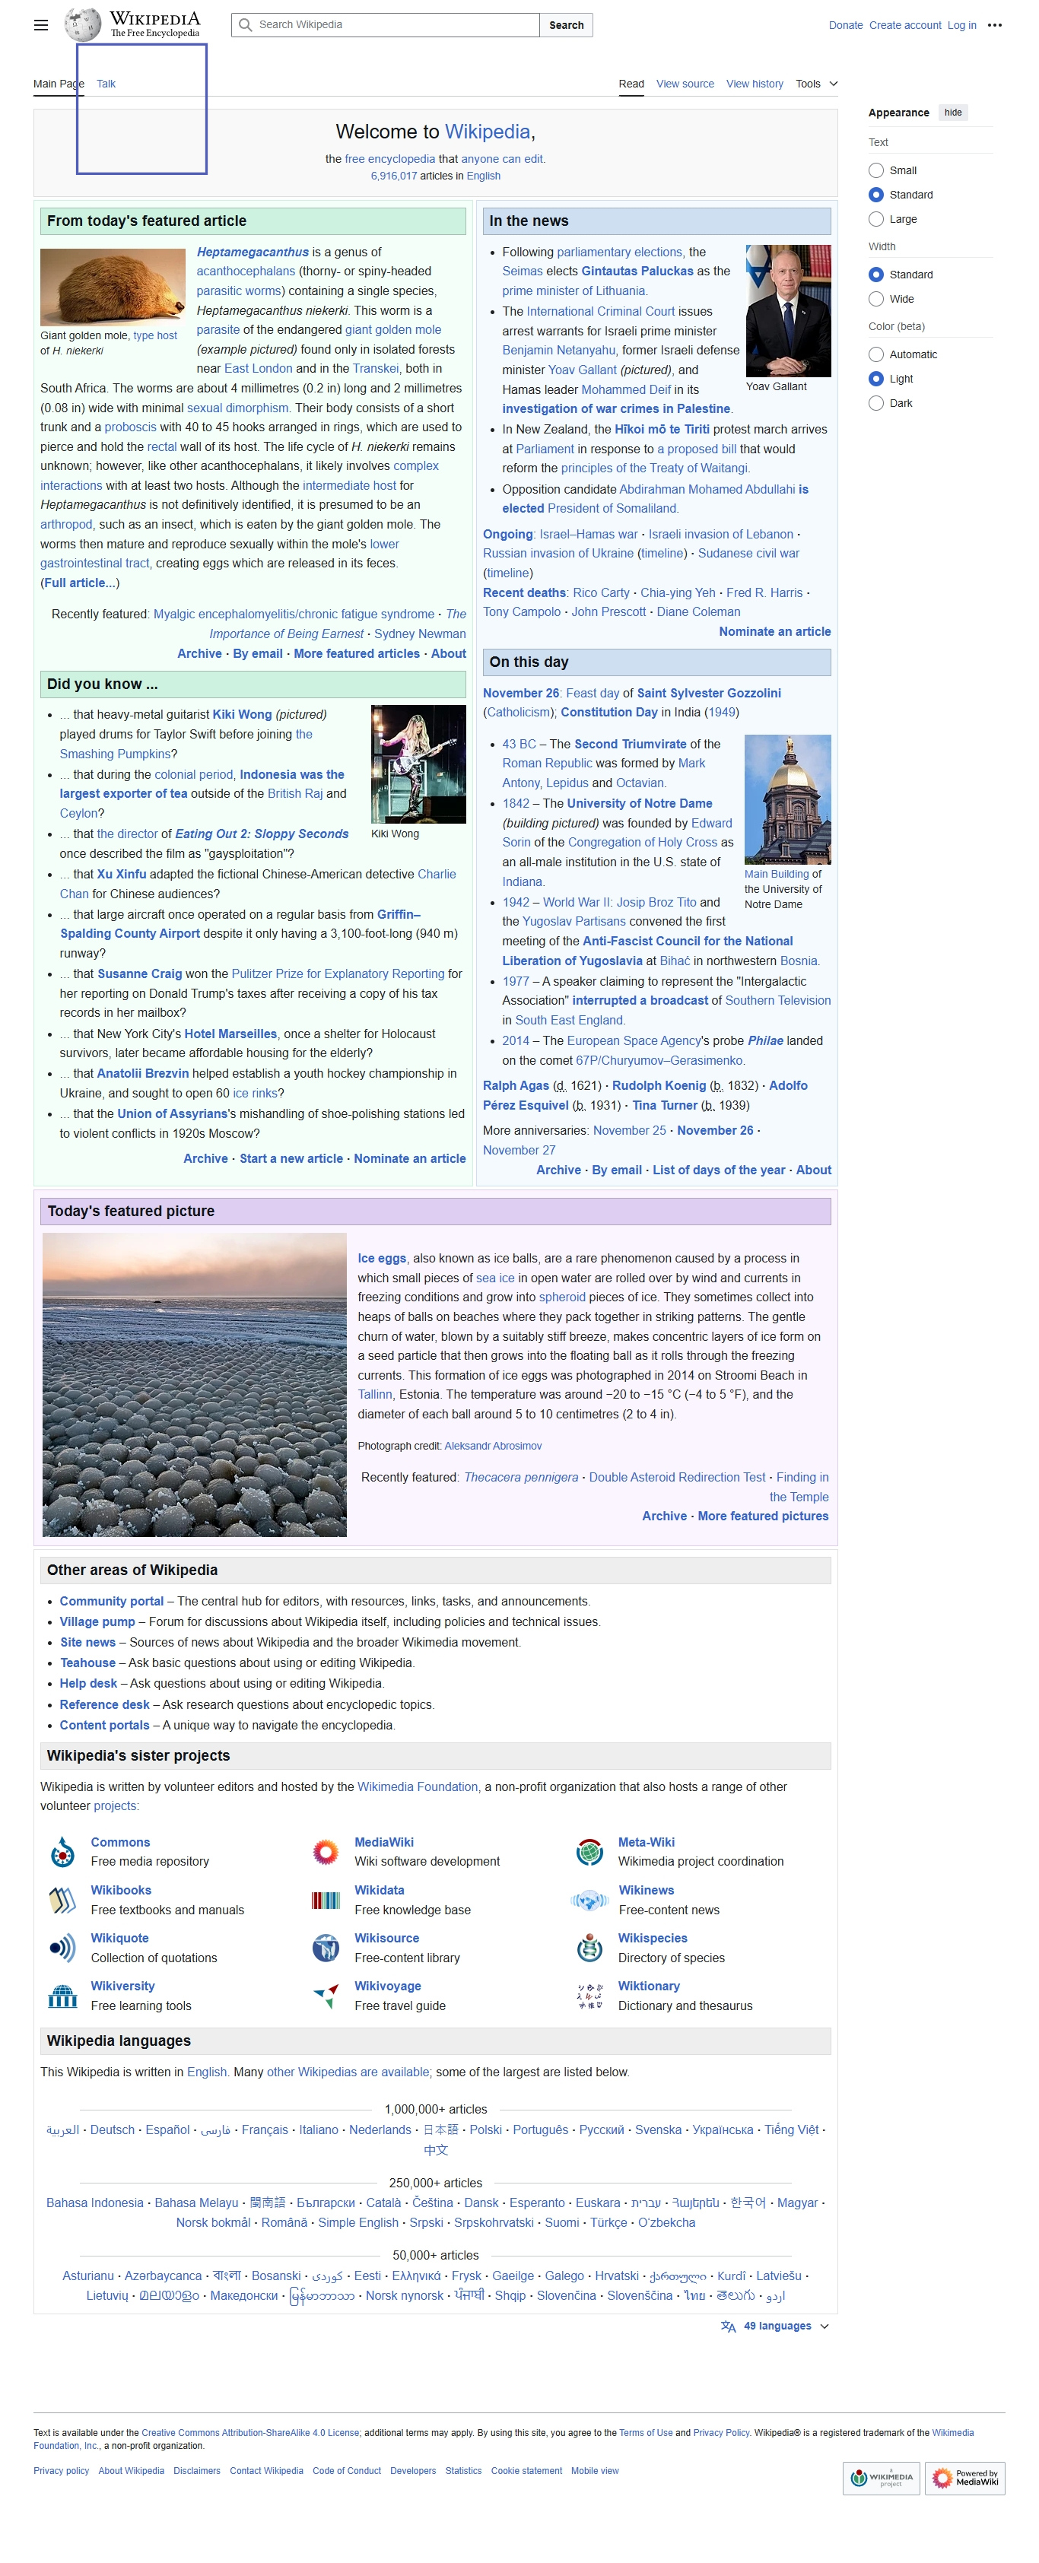Open the Notre Dame Main Building photo

click(787, 799)
